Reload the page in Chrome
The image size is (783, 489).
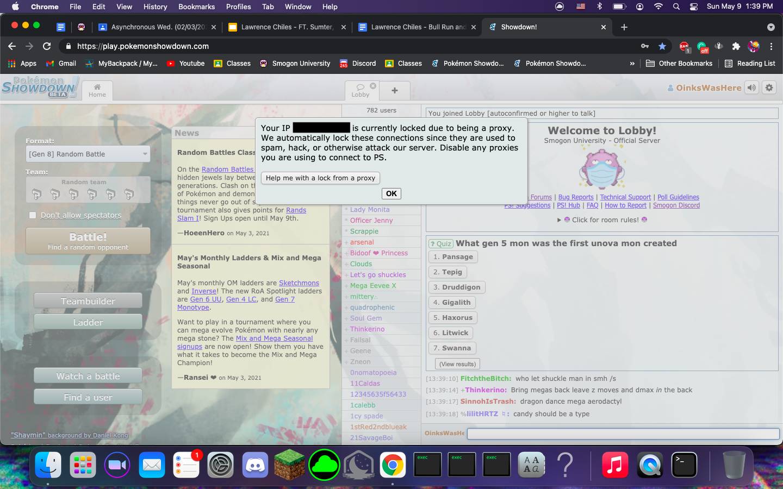(x=47, y=46)
